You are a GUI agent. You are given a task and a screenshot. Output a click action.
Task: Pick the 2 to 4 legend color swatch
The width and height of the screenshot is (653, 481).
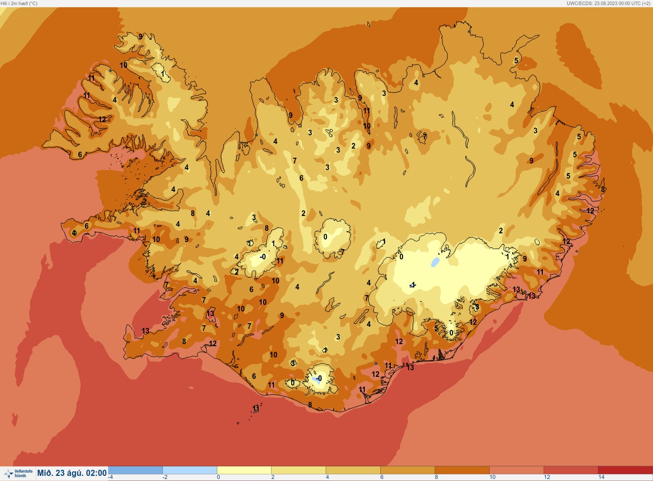point(298,470)
